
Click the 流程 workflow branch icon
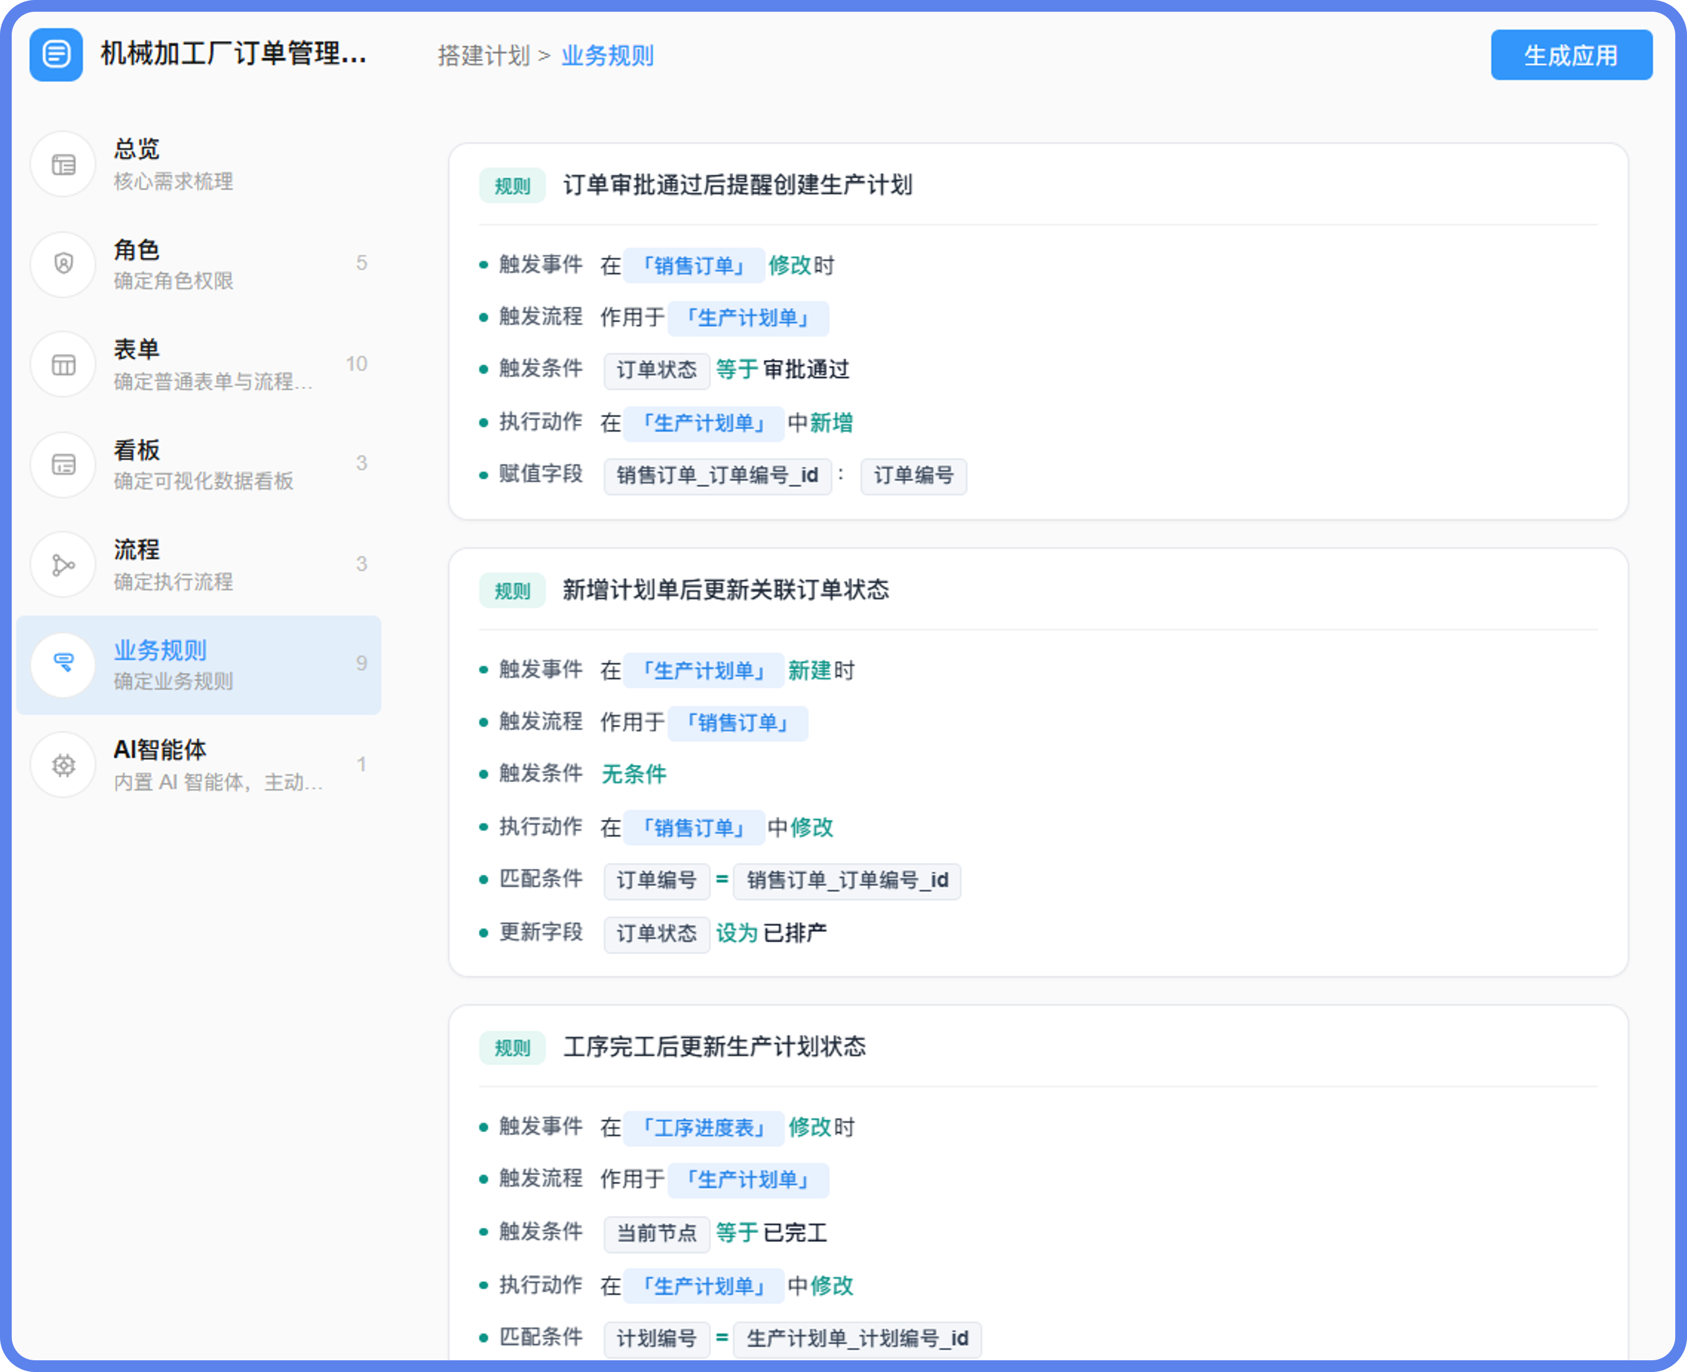pos(63,564)
